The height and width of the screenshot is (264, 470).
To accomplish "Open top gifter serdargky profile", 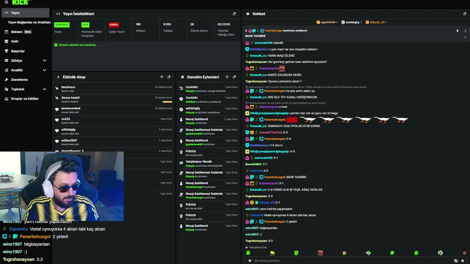I will pyautogui.click(x=351, y=22).
